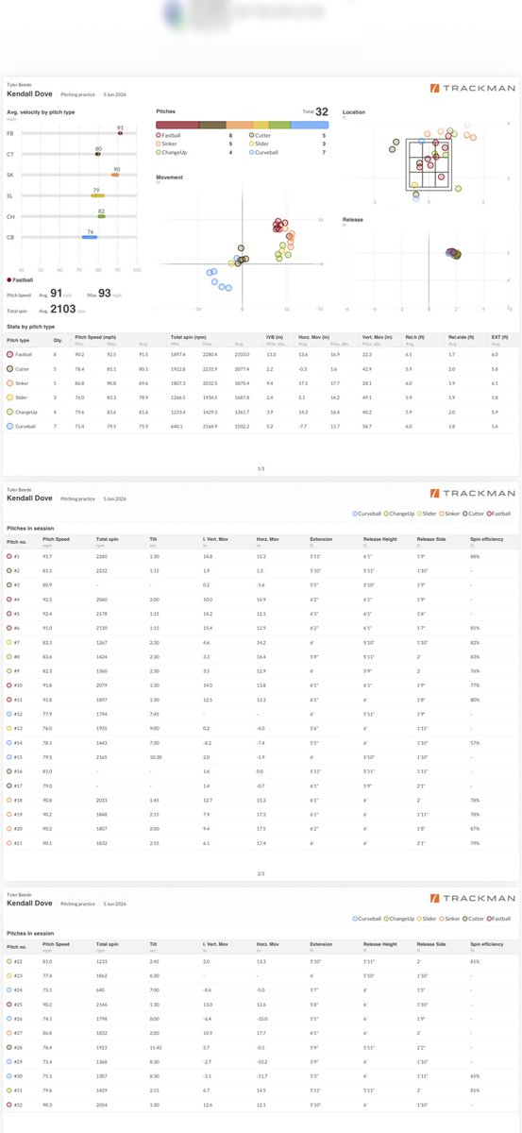This screenshot has width=522, height=1133.
Task: Click the circle marker beside pitch #24
Action: tap(9, 991)
